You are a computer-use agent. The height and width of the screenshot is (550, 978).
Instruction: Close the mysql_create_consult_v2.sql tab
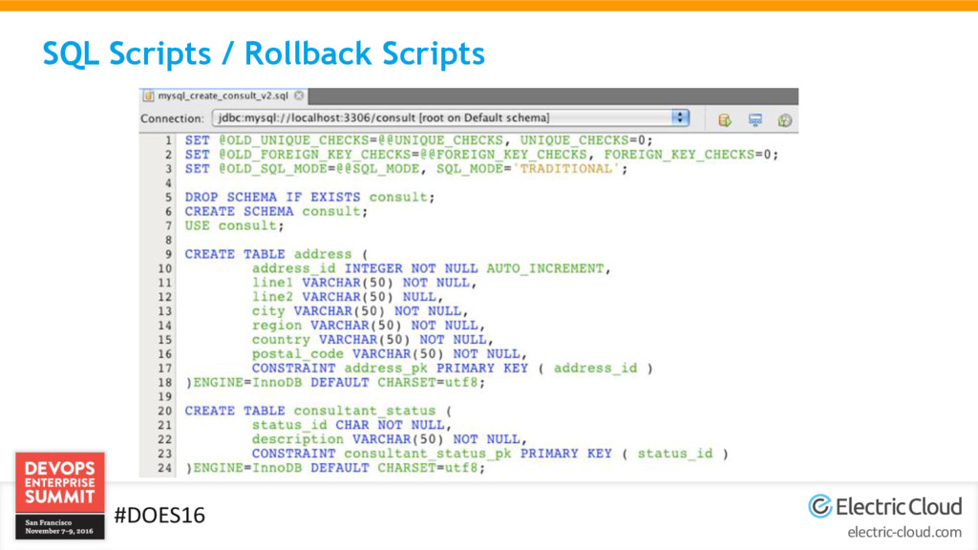pyautogui.click(x=299, y=95)
